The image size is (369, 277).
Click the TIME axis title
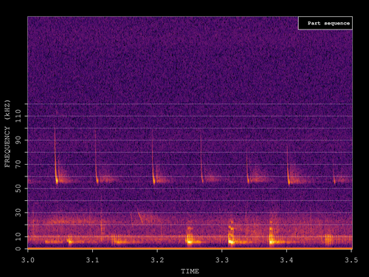(x=190, y=271)
